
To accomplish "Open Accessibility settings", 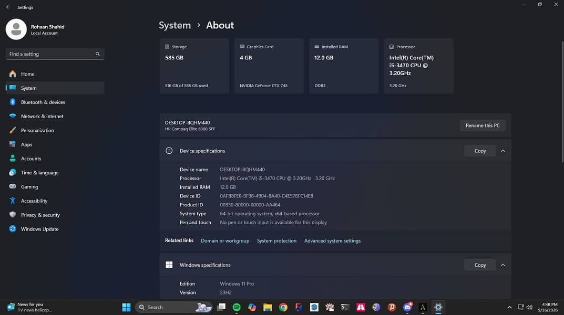I will [x=55, y=201].
